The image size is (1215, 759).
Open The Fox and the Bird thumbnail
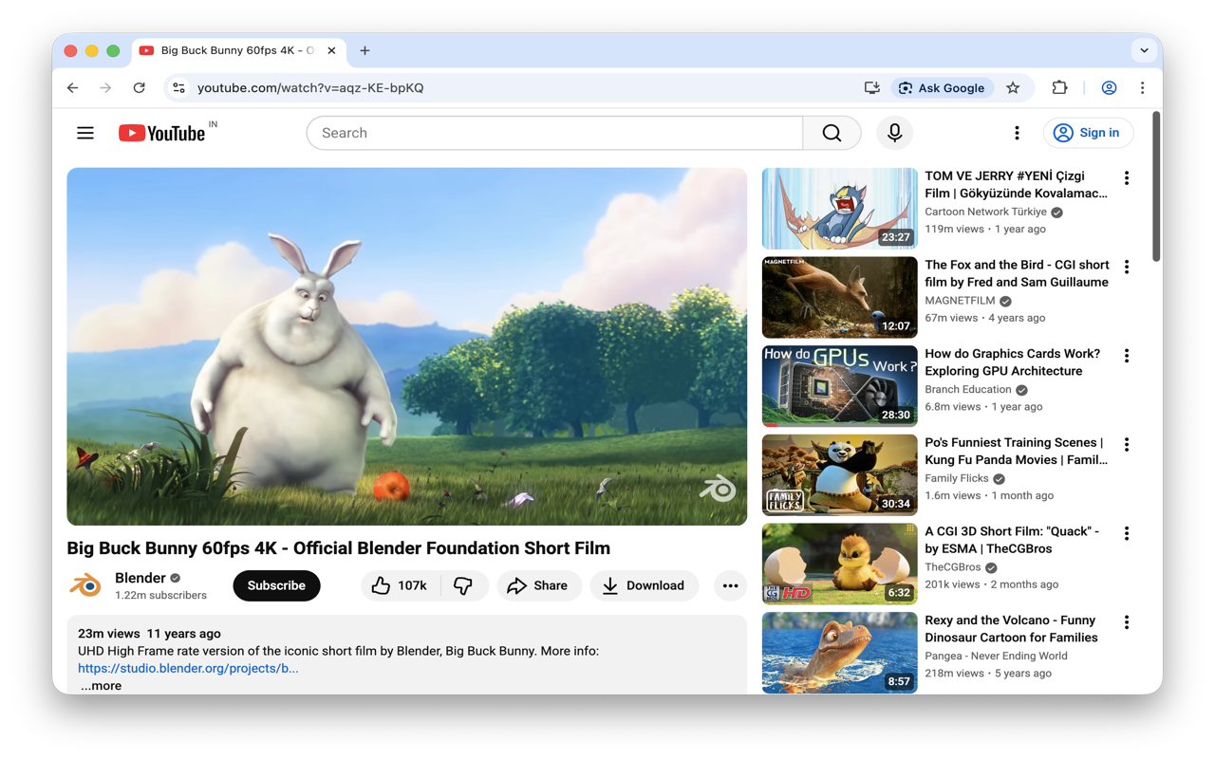click(839, 297)
